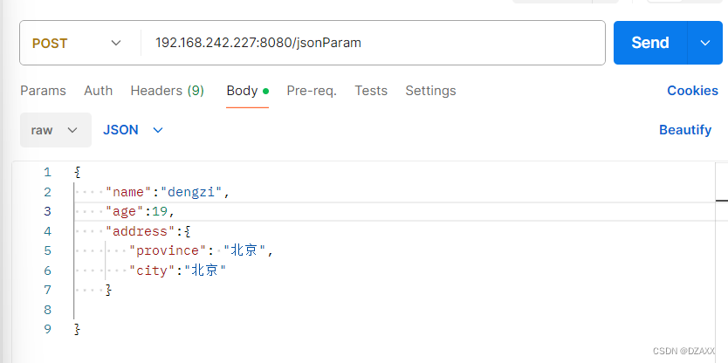Open the JSON format dropdown

(134, 130)
